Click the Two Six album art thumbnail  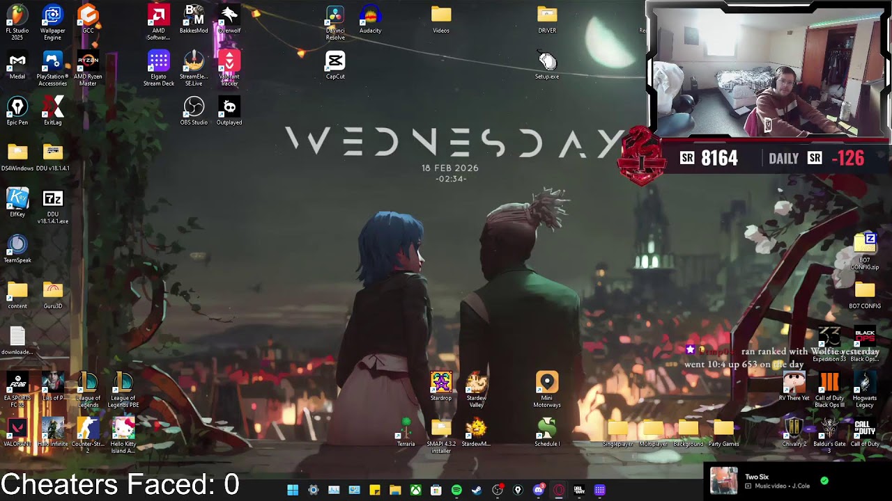tap(723, 481)
